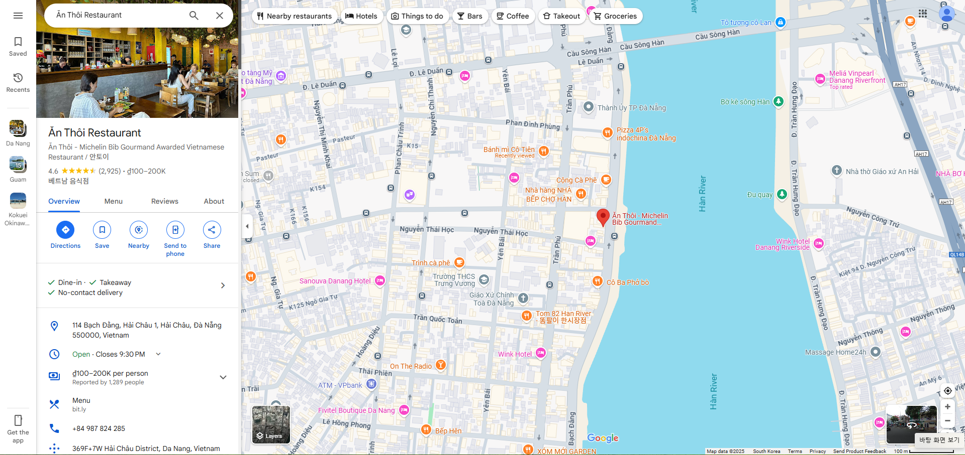The height and width of the screenshot is (455, 965).
Task: Filter map by Hotels chip
Action: point(361,16)
